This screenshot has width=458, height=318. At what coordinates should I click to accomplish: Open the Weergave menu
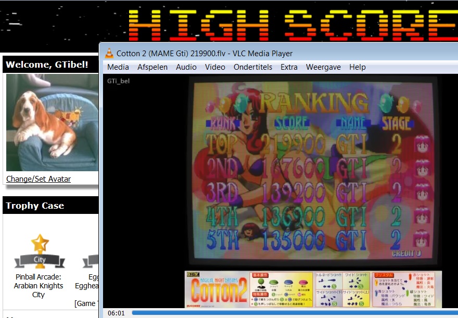point(323,67)
